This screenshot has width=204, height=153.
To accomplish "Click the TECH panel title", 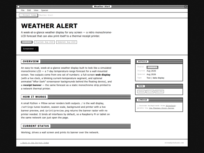I will click(x=141, y=86).
